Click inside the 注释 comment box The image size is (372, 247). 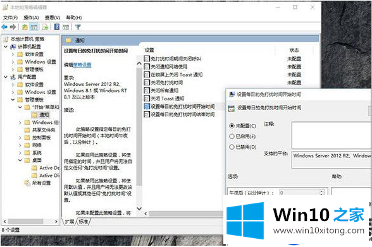point(332,135)
